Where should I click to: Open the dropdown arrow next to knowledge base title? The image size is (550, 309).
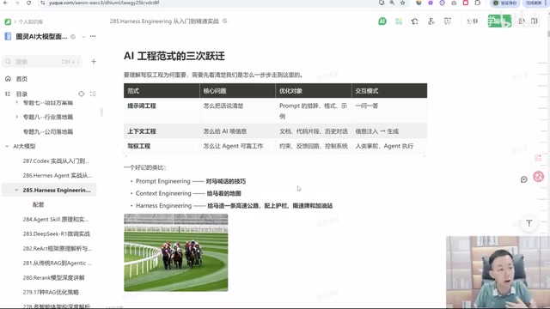pyautogui.click(x=83, y=36)
